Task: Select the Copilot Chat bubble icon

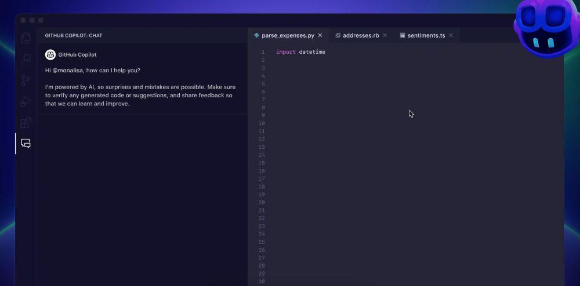Action: coord(26,144)
